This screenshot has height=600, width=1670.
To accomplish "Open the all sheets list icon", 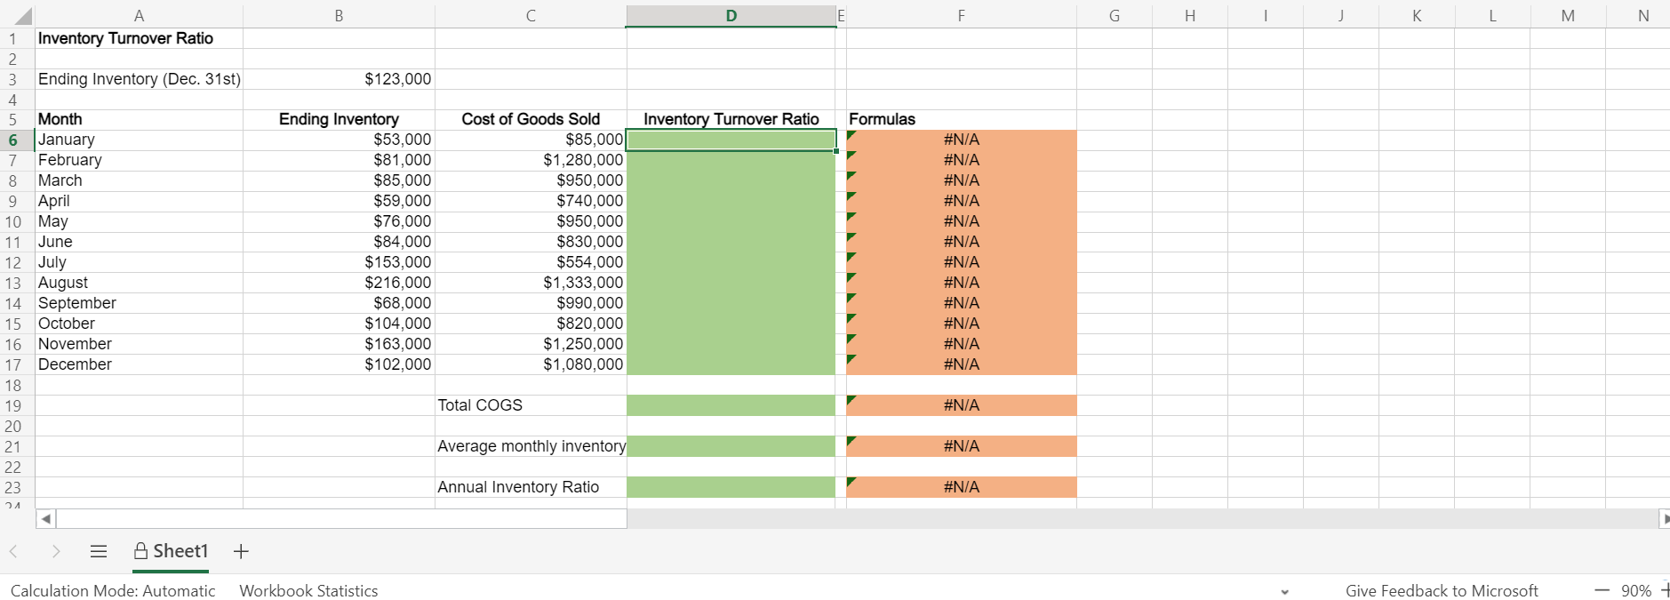I will pos(99,551).
